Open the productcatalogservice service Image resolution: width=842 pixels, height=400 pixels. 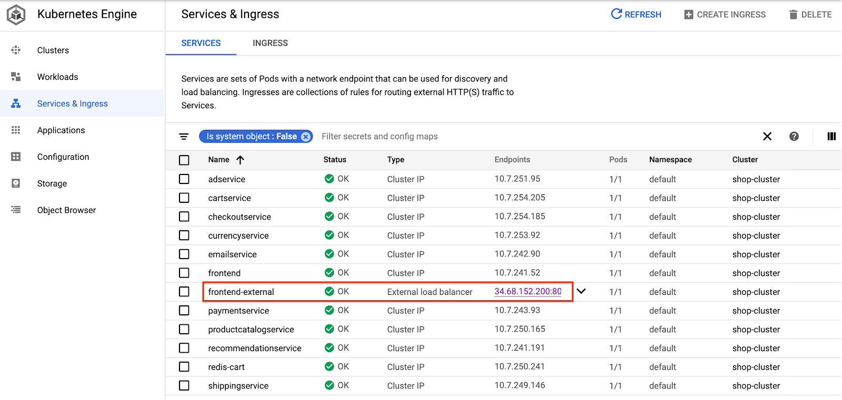(251, 330)
